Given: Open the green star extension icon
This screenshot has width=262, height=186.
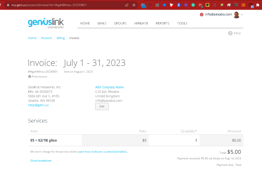Looking at the screenshot, I should pos(222,5).
